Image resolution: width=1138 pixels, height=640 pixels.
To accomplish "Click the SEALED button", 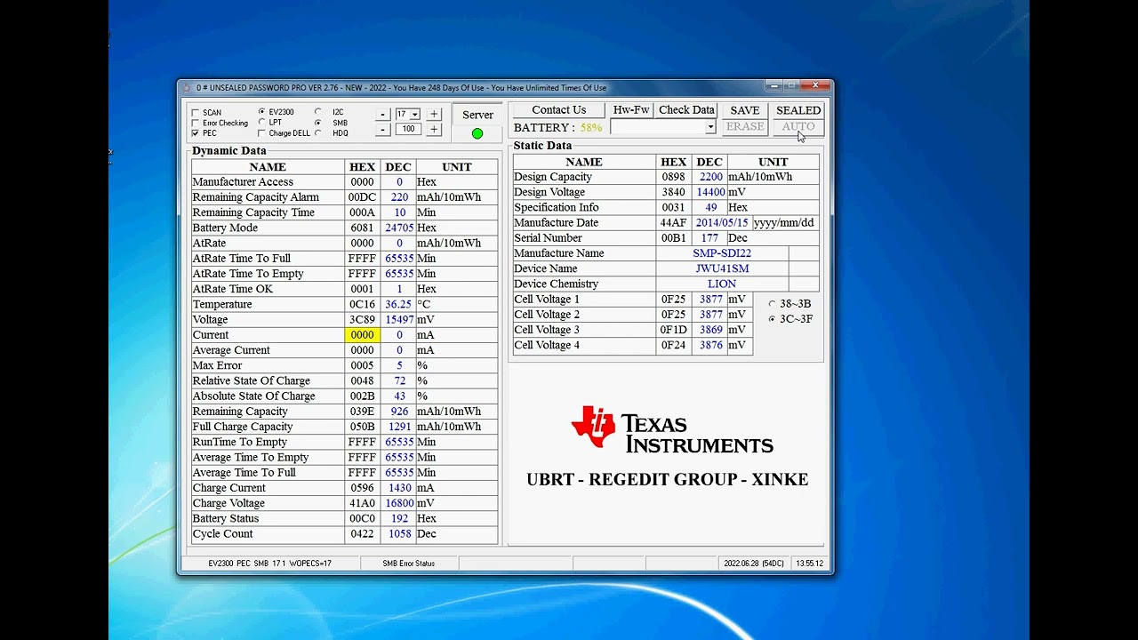I will 798,110.
